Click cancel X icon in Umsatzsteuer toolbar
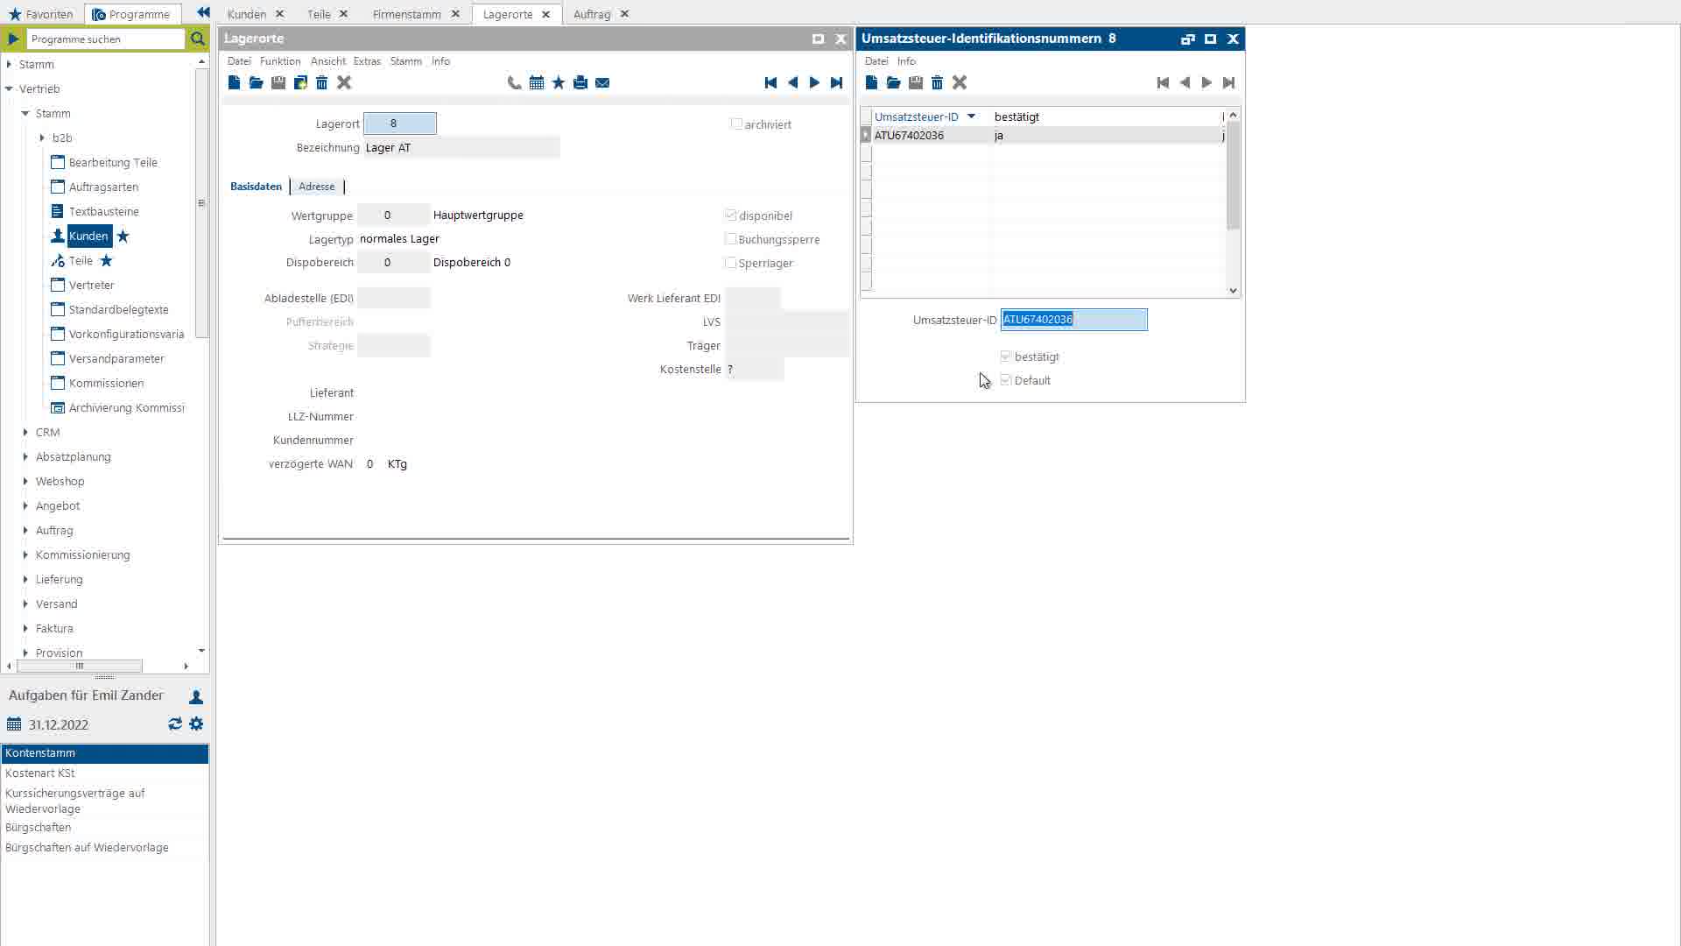The height and width of the screenshot is (946, 1681). [x=960, y=82]
